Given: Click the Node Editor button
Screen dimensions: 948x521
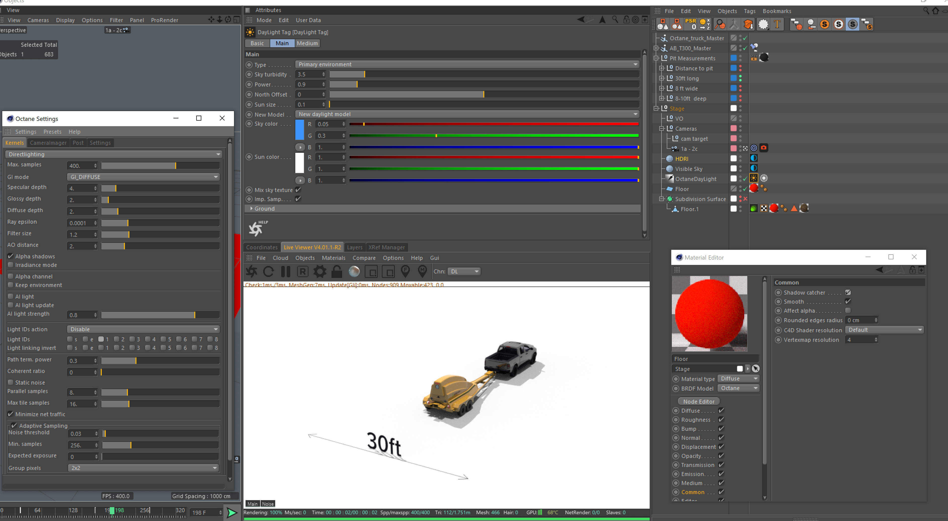Looking at the screenshot, I should pyautogui.click(x=698, y=401).
